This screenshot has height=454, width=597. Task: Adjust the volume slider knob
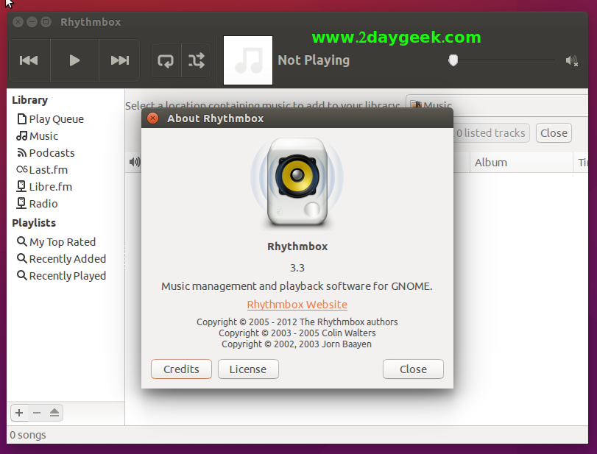point(453,60)
